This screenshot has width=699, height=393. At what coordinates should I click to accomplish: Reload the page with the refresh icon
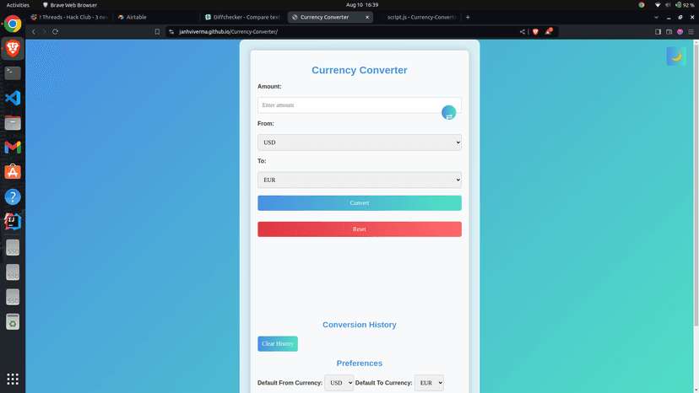pyautogui.click(x=56, y=32)
